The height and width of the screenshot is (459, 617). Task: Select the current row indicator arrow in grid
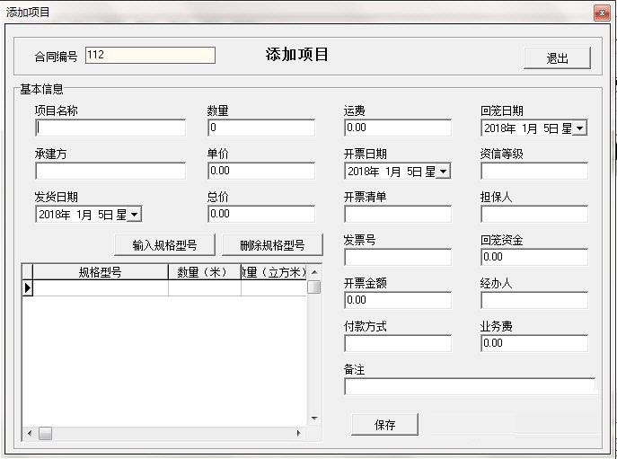pos(27,288)
